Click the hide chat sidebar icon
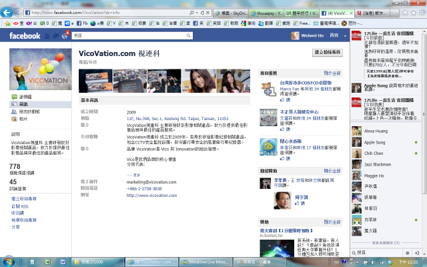 tap(417, 253)
